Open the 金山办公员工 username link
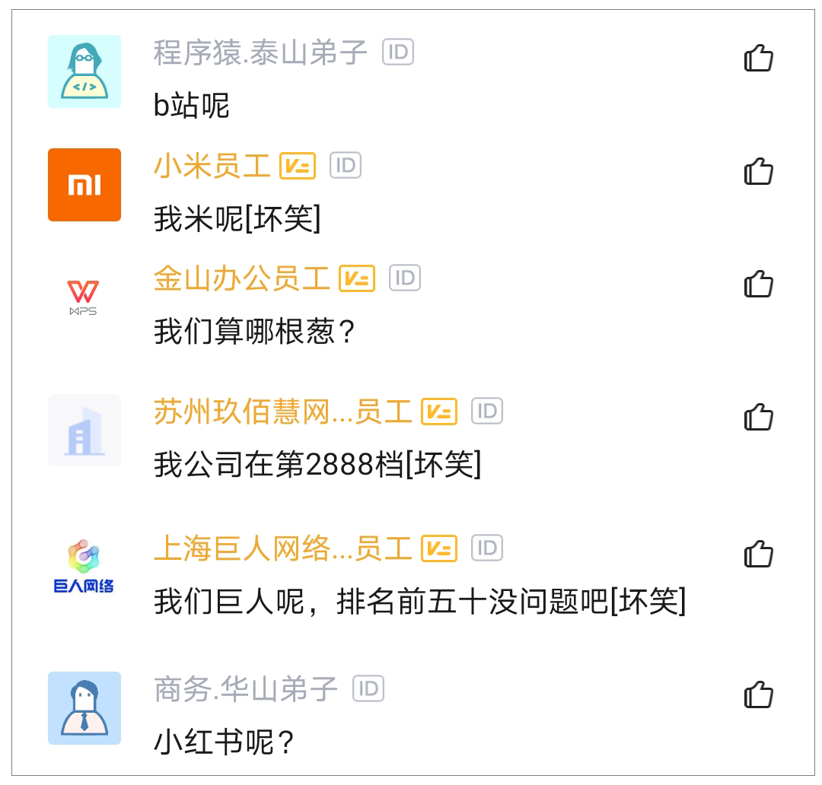This screenshot has height=785, width=822. click(241, 278)
